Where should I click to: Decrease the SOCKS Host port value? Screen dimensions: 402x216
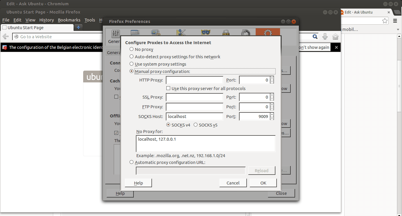(272, 118)
